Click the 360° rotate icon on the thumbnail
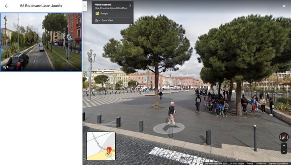The width and height of the screenshot is (291, 165). (x=6, y=67)
